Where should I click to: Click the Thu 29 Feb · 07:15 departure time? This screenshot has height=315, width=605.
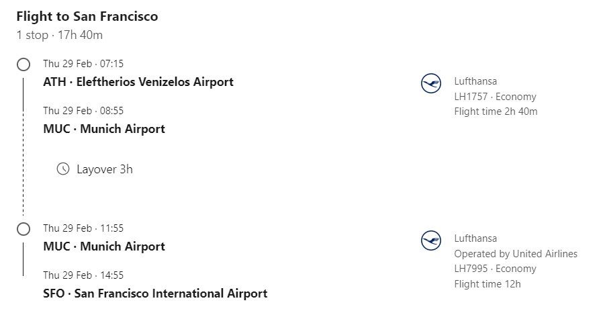pyautogui.click(x=83, y=64)
